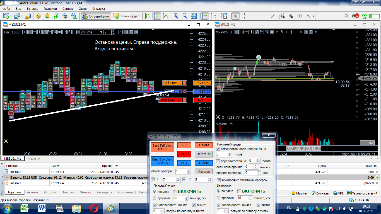Enable ВКЛЮЧИТЬ checkbox in Имбаланс group
The width and height of the screenshot is (381, 214).
pos(239,191)
